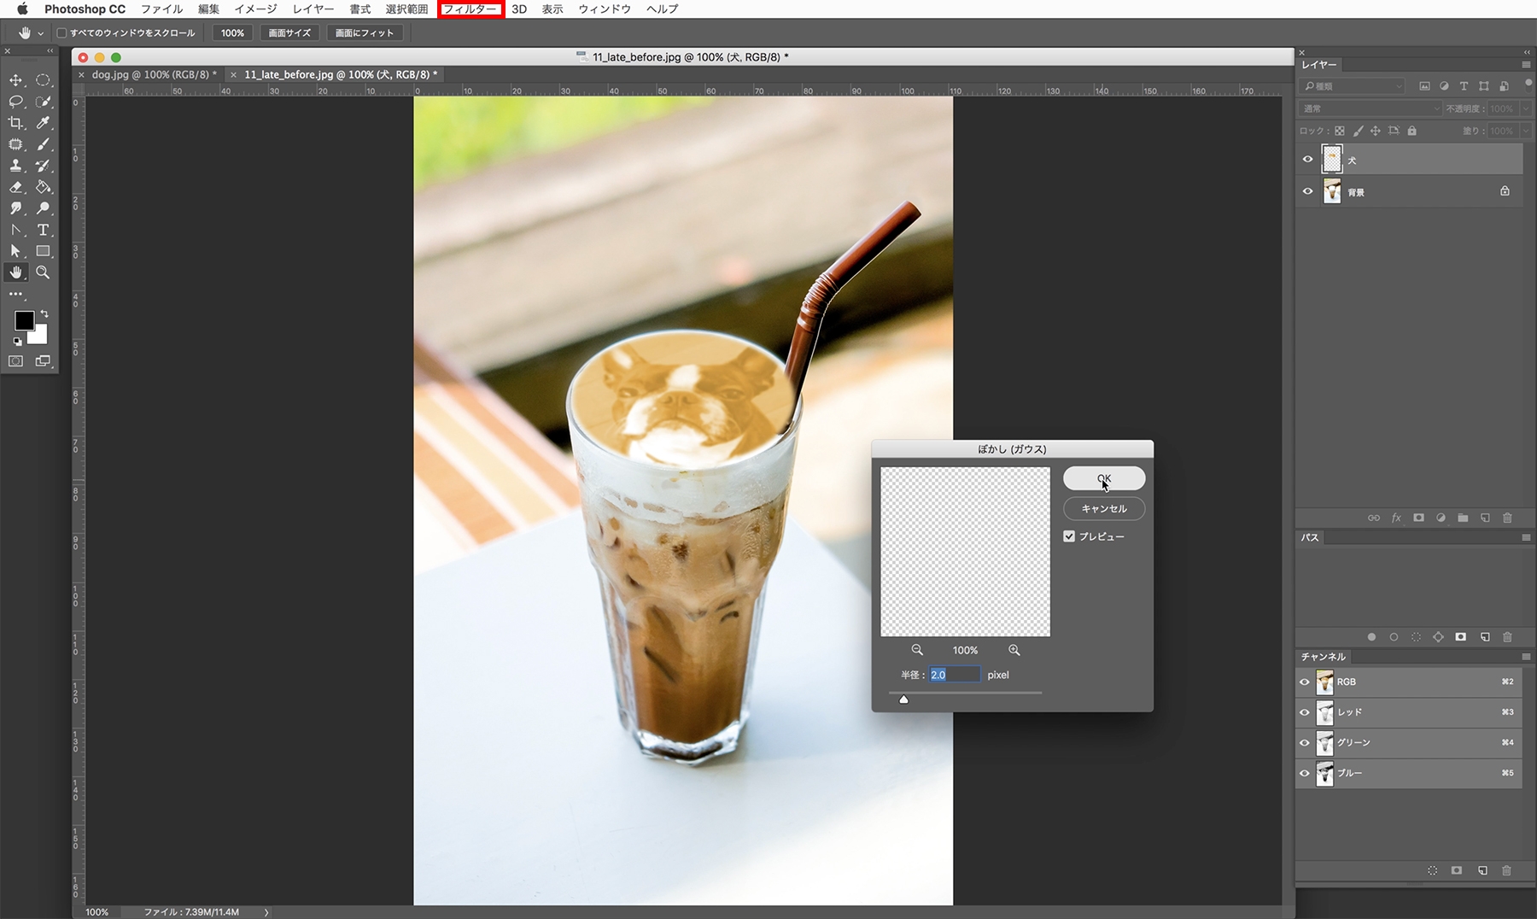The width and height of the screenshot is (1537, 919).
Task: Select the Paint Bucket tool
Action: [43, 187]
